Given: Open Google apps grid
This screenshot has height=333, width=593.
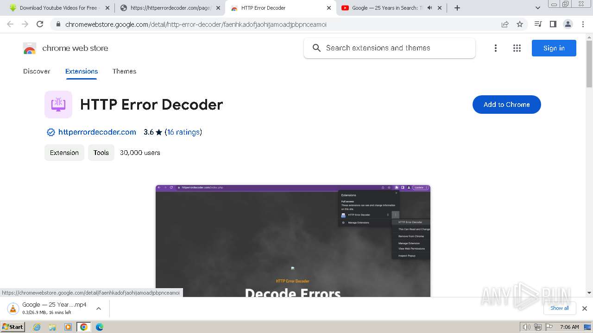Looking at the screenshot, I should tap(517, 48).
